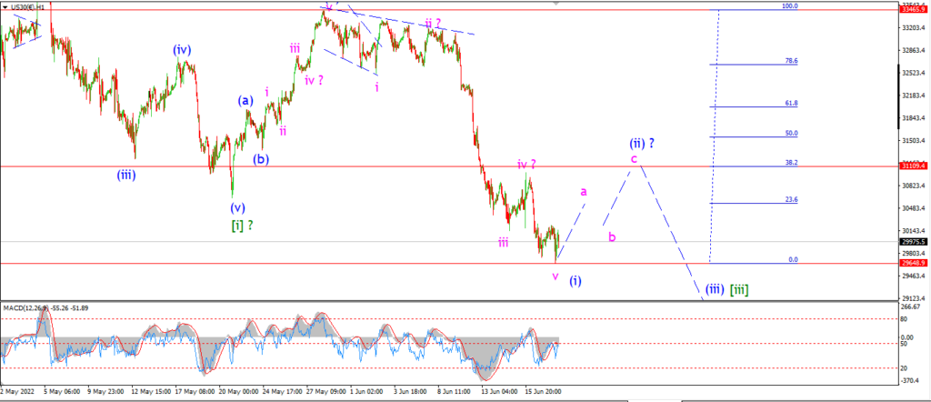The height and width of the screenshot is (402, 931).
Task: Click the 2 May 2022 date label
Action: click(18, 392)
